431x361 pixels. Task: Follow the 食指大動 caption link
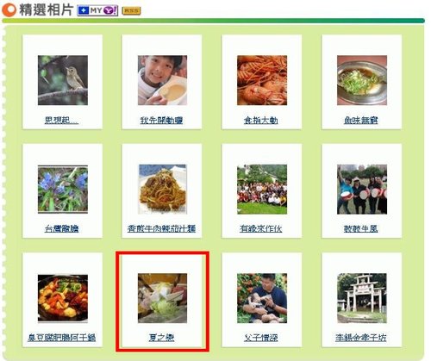[260, 120]
